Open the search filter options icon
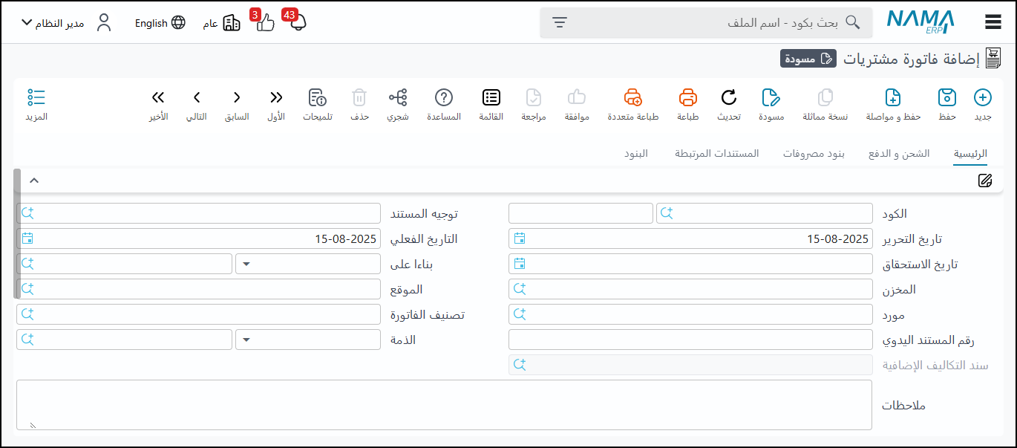The width and height of the screenshot is (1017, 448). (x=560, y=22)
